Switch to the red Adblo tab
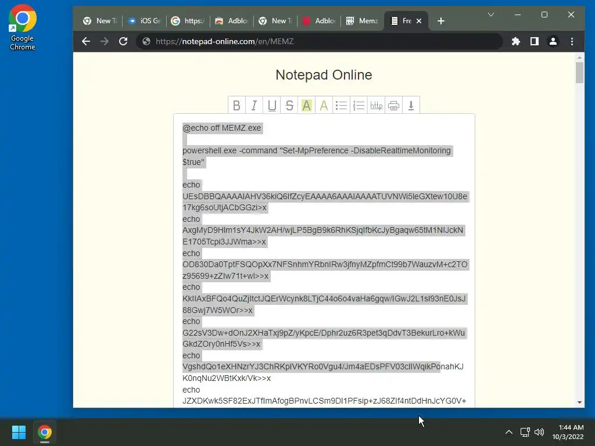 (x=319, y=21)
